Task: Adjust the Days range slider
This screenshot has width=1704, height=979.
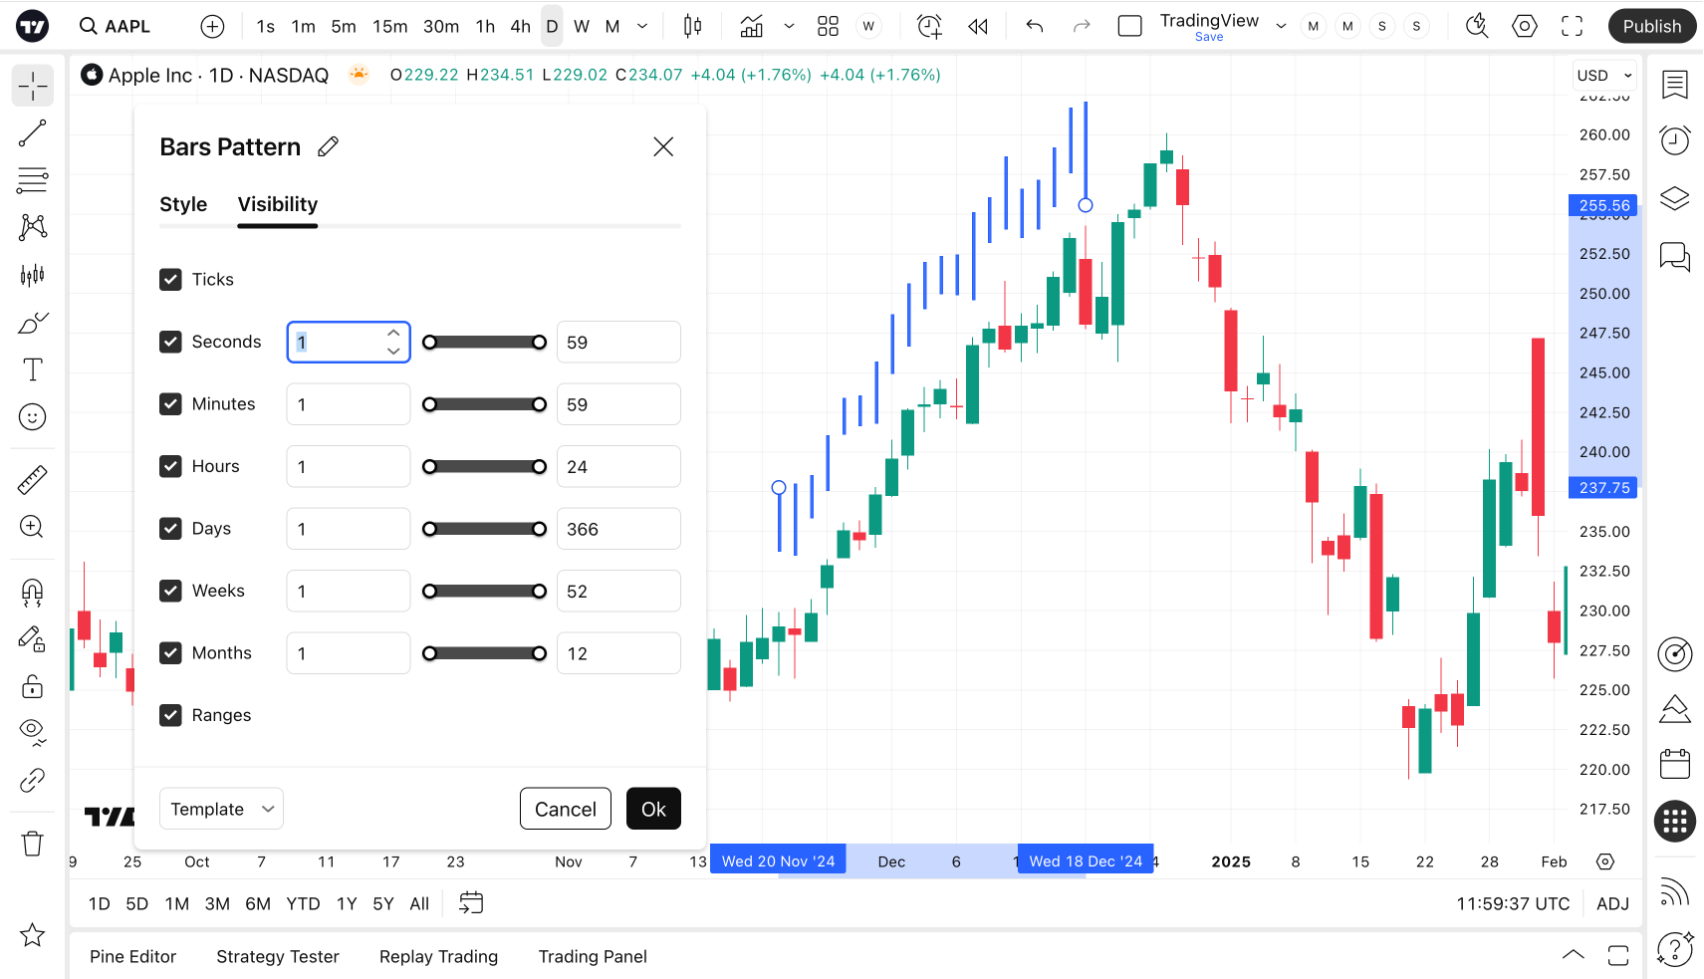Action: [x=484, y=529]
